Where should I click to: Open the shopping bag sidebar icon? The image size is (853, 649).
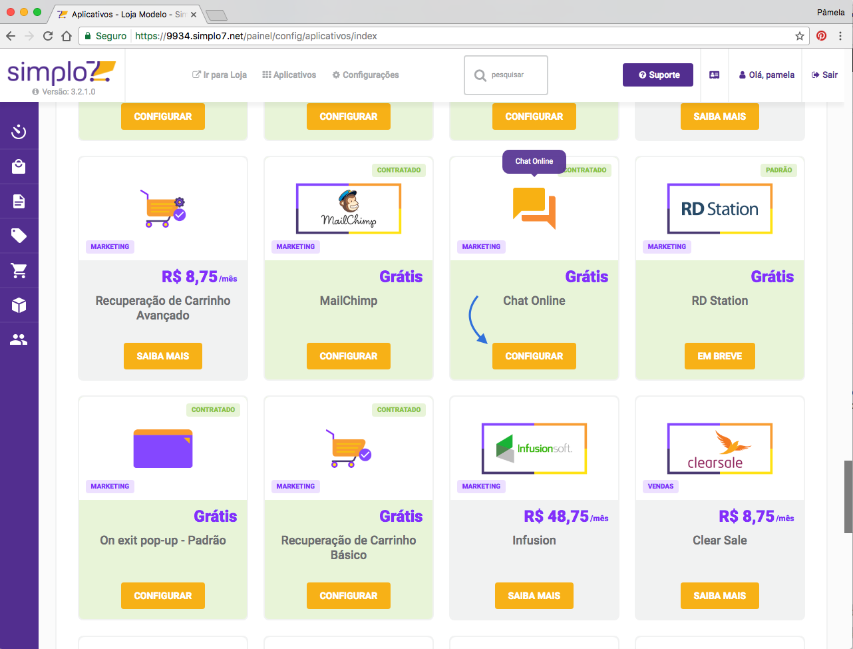point(19,166)
